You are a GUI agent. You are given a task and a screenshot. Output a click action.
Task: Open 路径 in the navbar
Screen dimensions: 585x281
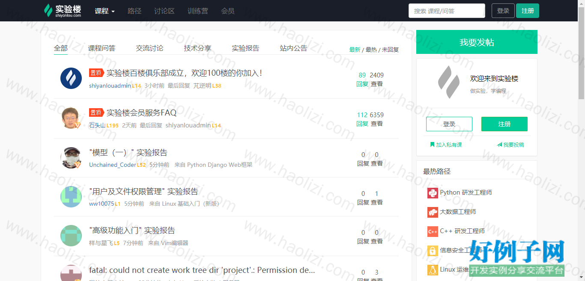click(134, 11)
